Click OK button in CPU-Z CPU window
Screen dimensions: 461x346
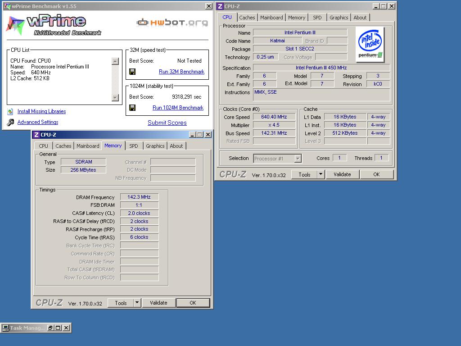[x=377, y=174]
